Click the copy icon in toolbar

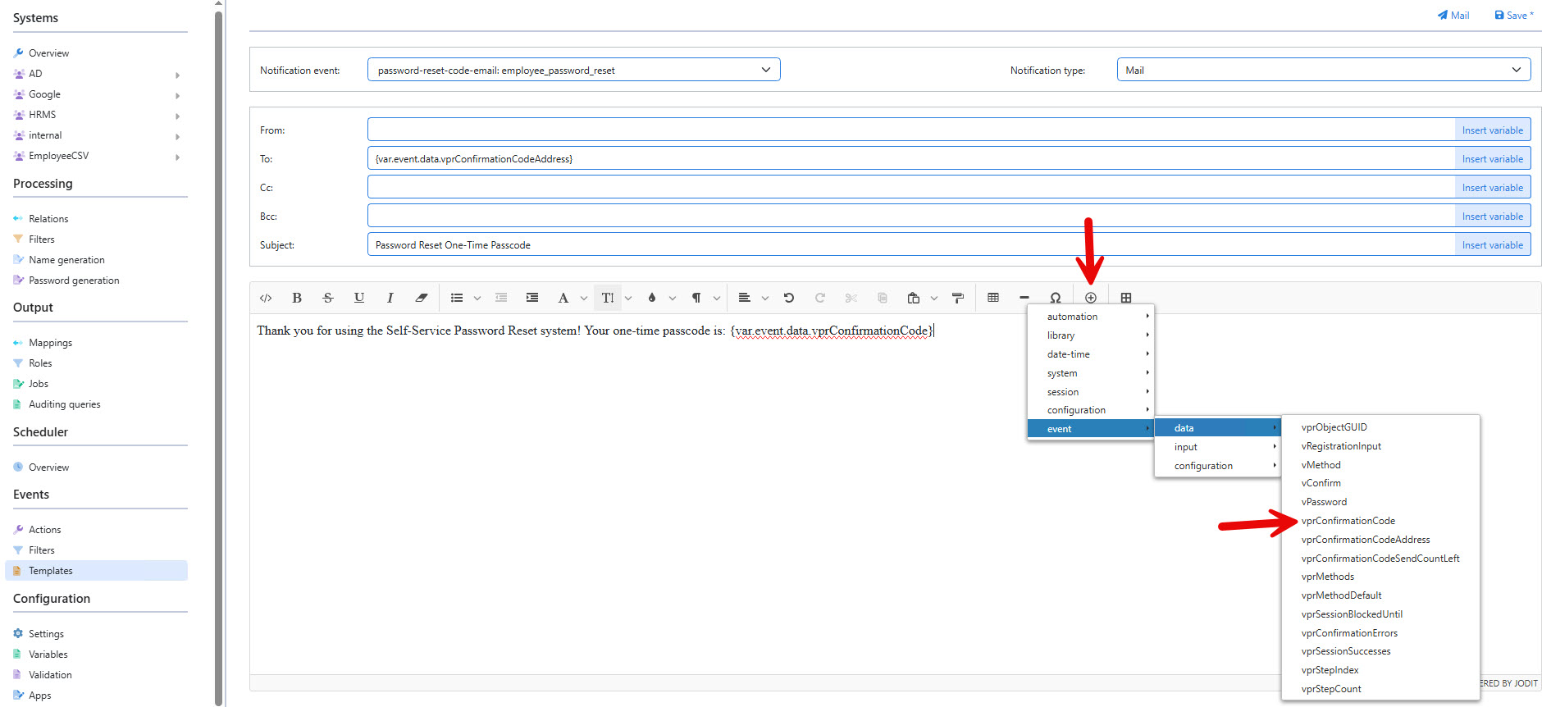click(x=883, y=298)
